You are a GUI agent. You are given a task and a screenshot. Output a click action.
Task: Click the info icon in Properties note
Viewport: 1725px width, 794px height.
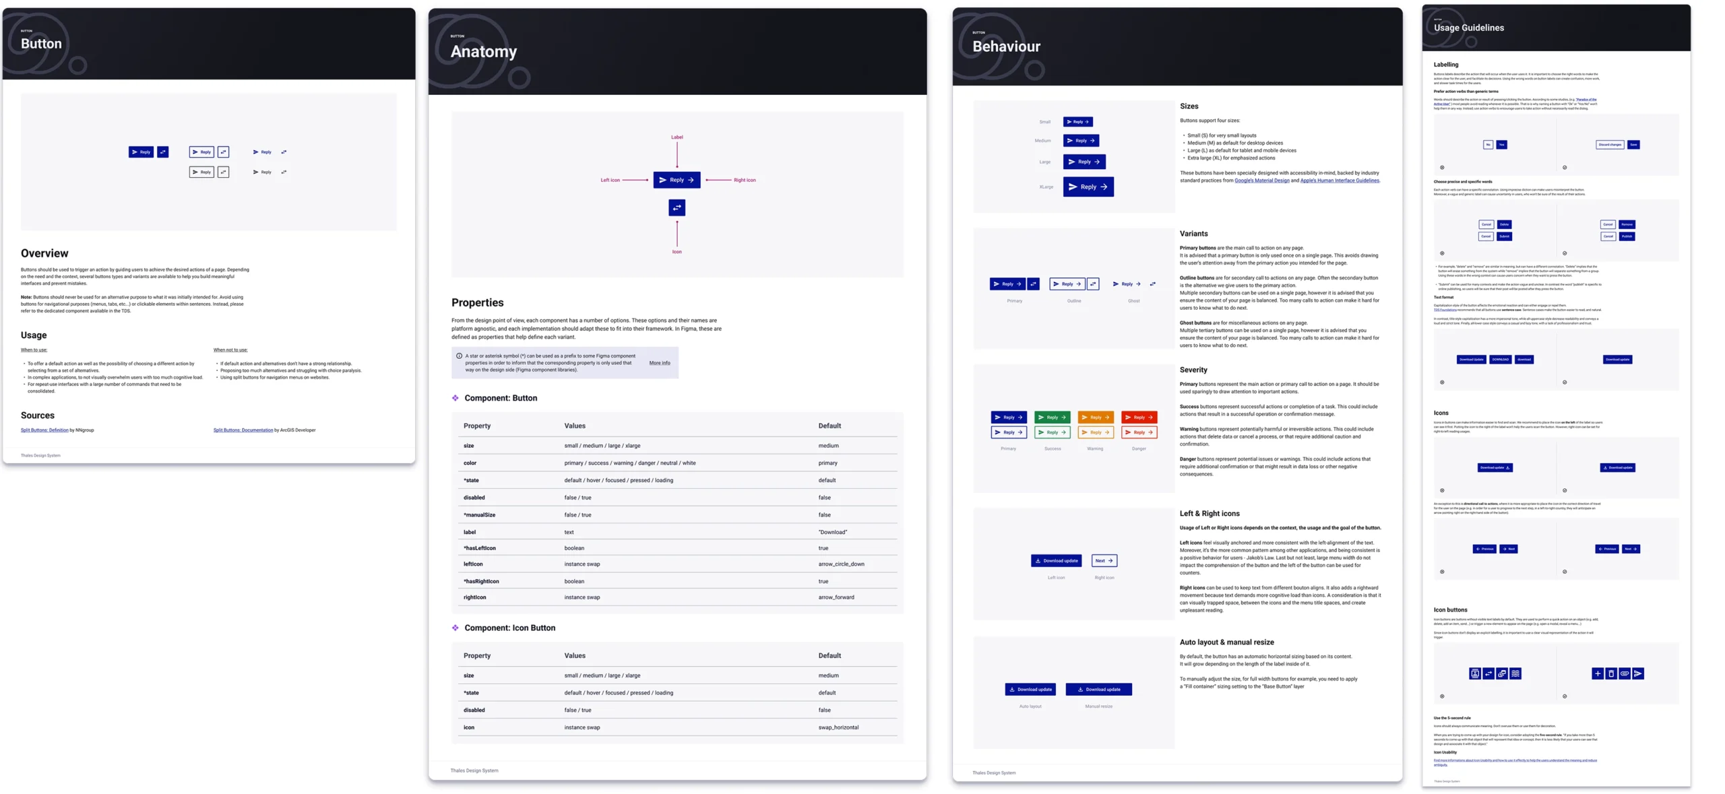pos(459,356)
